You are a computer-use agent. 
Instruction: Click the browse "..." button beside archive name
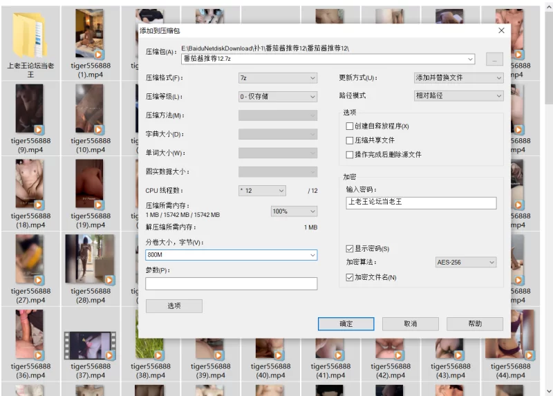coord(494,59)
